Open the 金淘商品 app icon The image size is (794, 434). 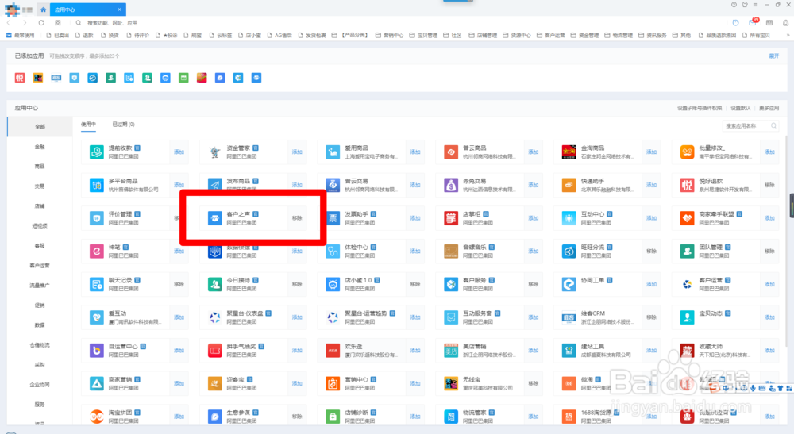[569, 152]
